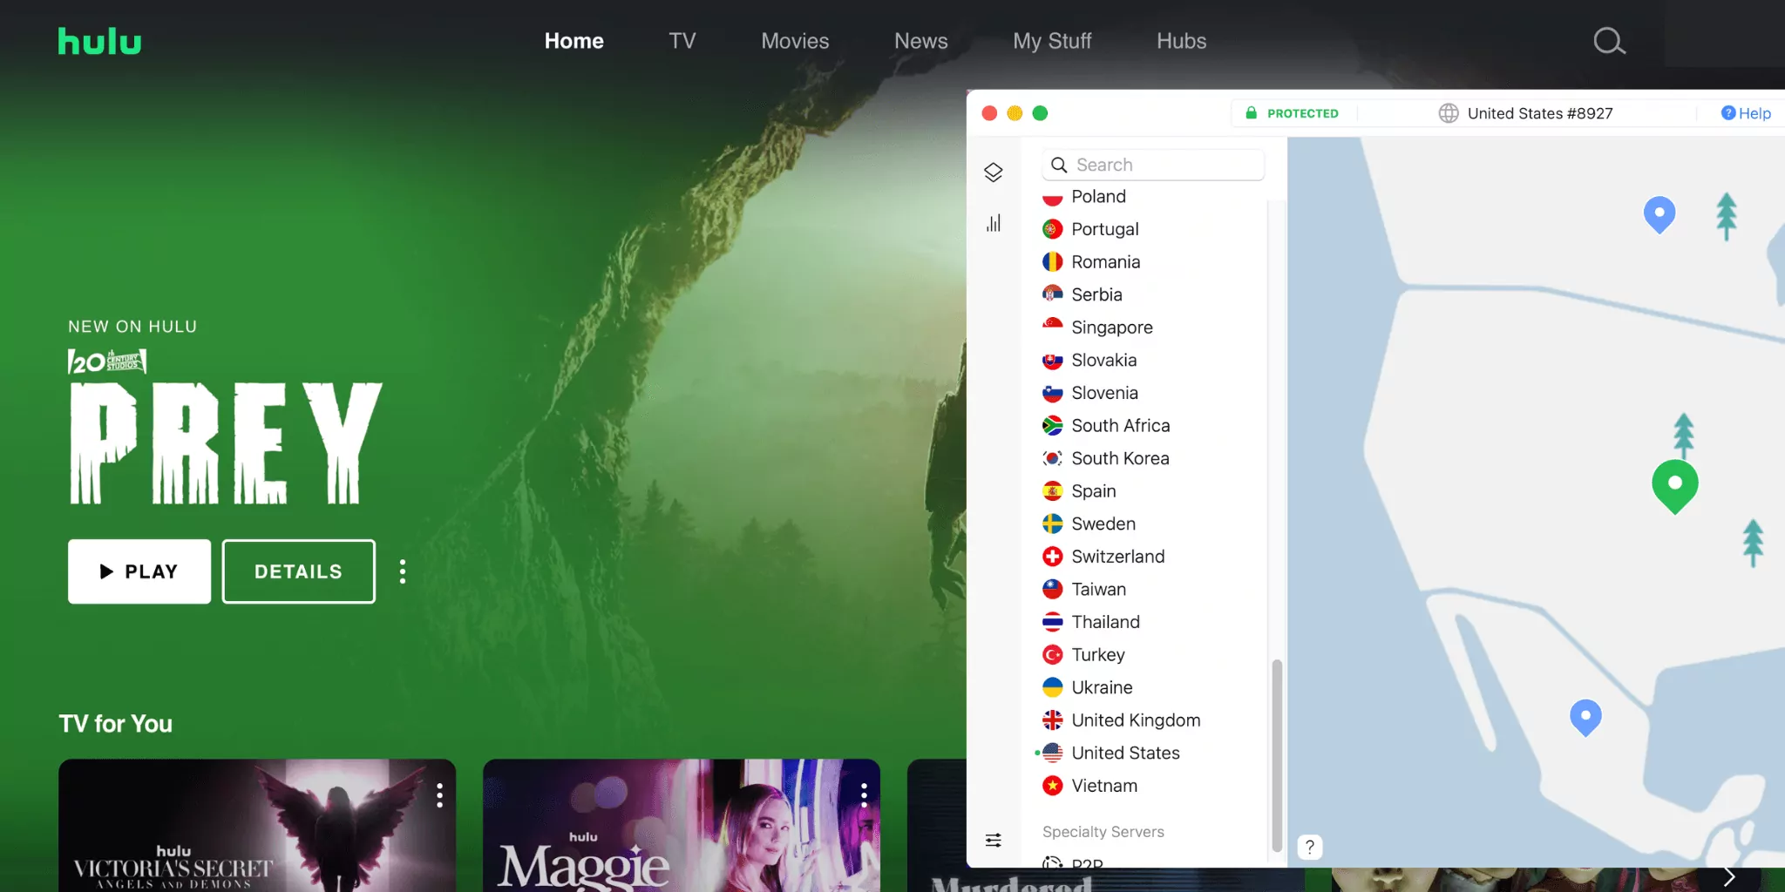Advance the TV for You carousel arrow

point(1729,877)
